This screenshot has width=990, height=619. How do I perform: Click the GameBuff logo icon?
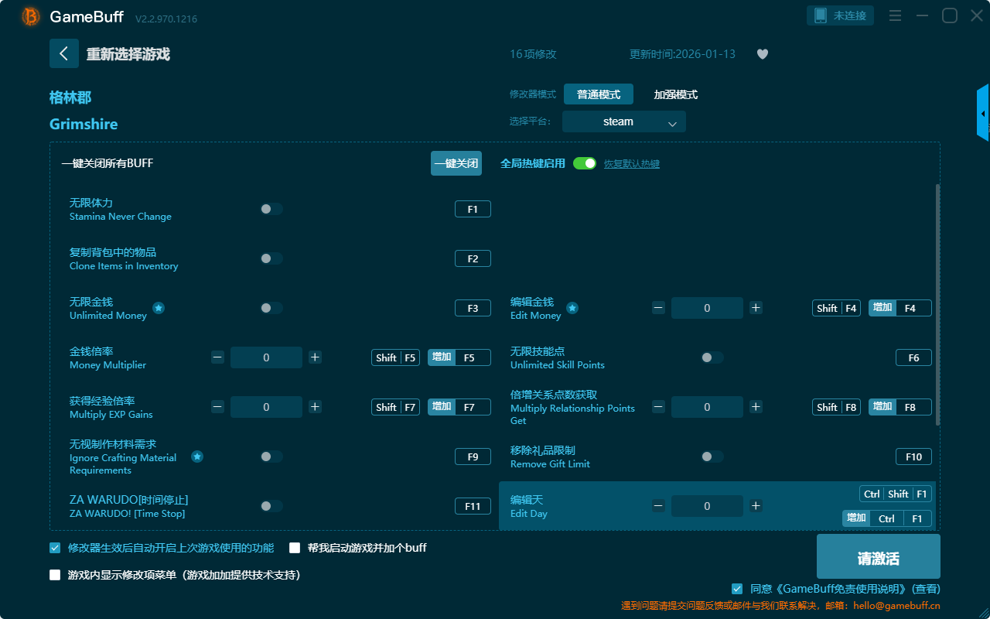tap(31, 16)
